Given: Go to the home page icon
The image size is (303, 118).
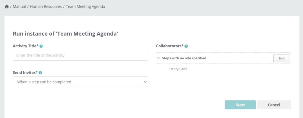Looking at the screenshot, I should click(7, 6).
